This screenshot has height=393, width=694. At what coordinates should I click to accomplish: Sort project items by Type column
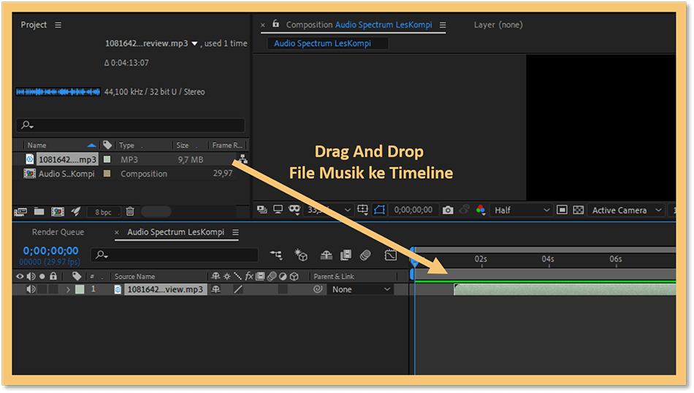[x=126, y=145]
